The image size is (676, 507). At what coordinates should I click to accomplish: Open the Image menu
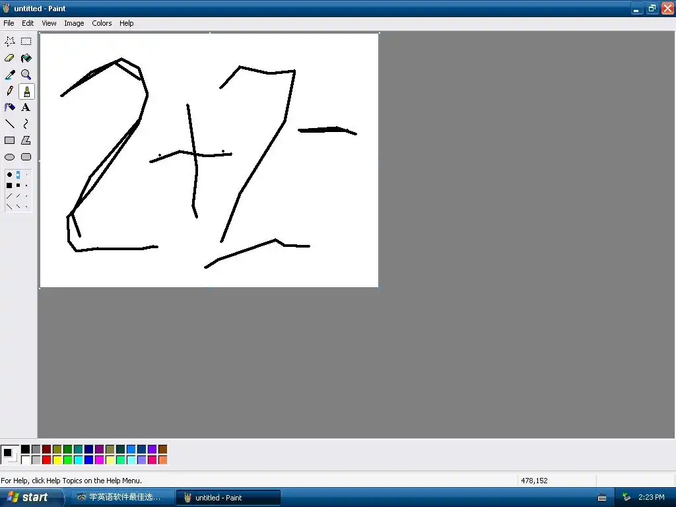tap(74, 23)
